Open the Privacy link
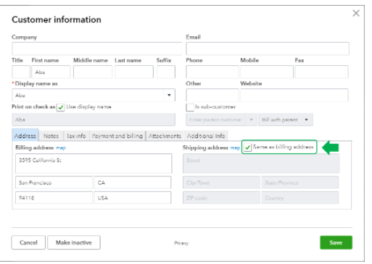Screen dimensions: 372x264 click(181, 243)
